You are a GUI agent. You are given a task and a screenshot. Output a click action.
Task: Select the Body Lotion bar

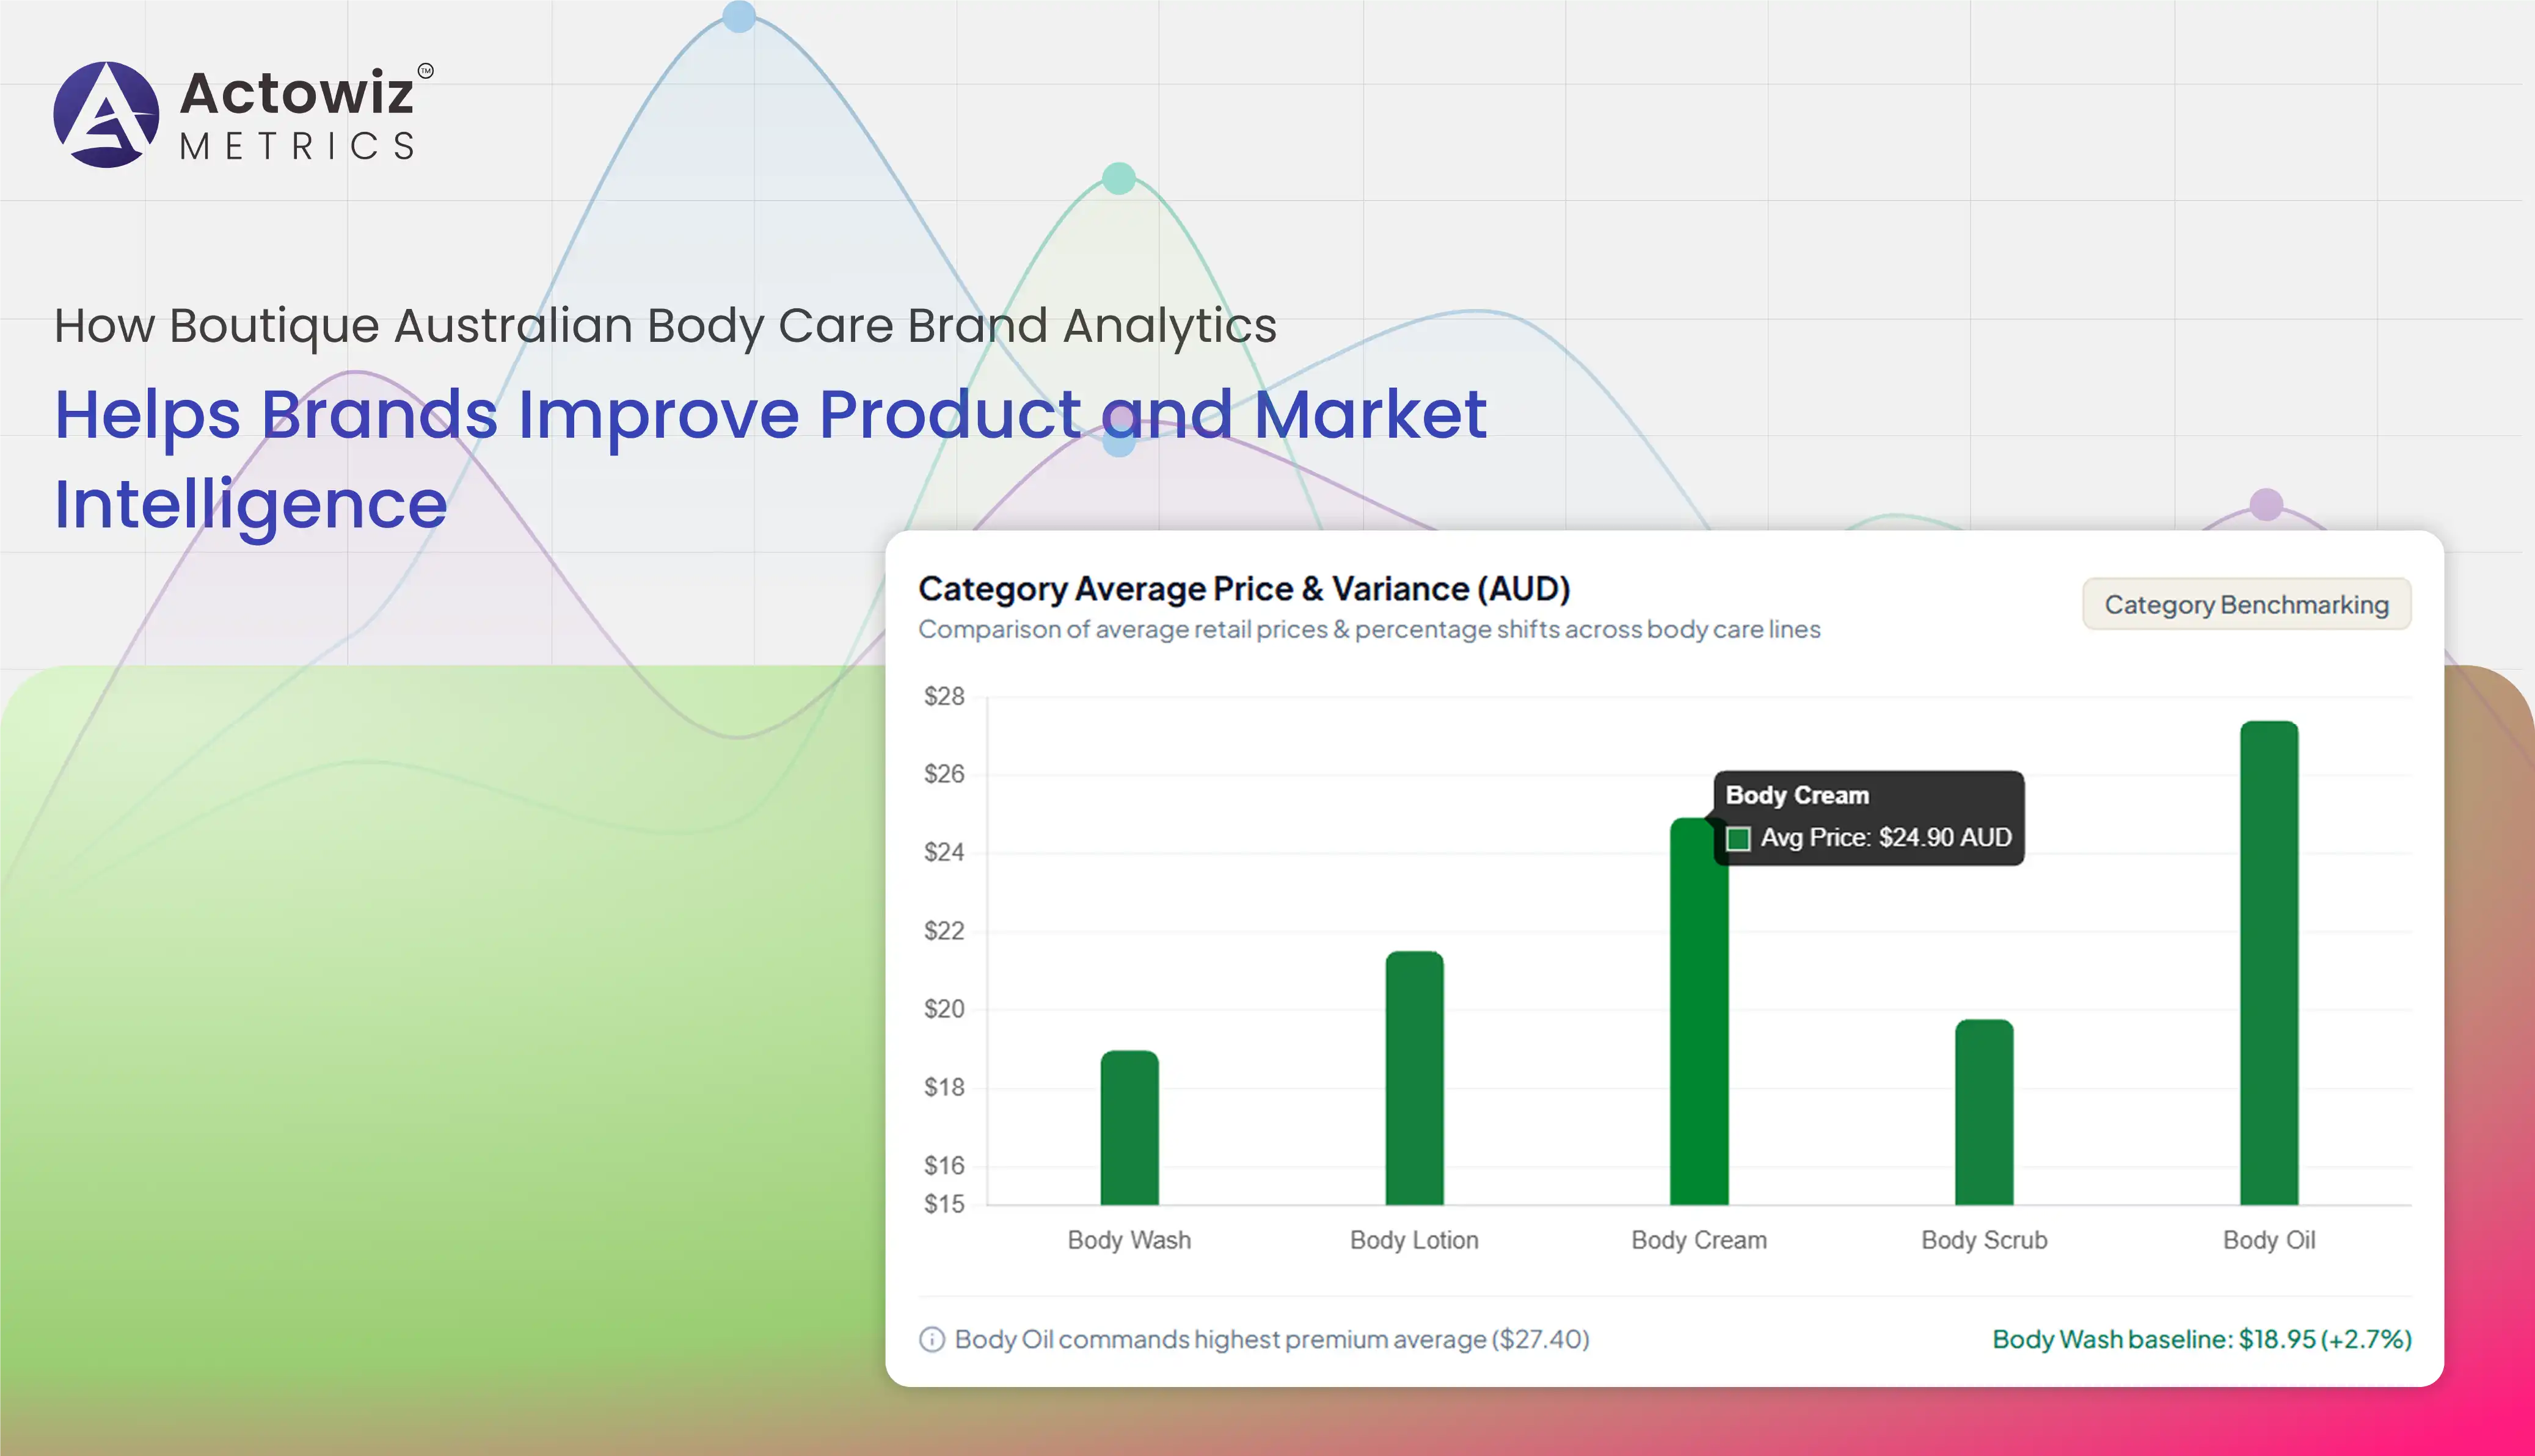[x=1415, y=1078]
